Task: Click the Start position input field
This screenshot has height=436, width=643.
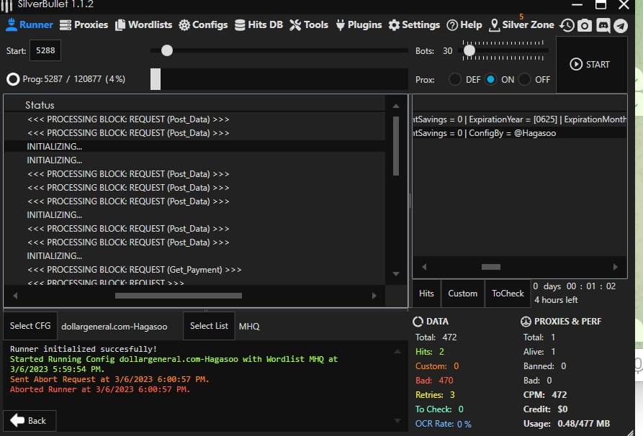Action: tap(45, 51)
